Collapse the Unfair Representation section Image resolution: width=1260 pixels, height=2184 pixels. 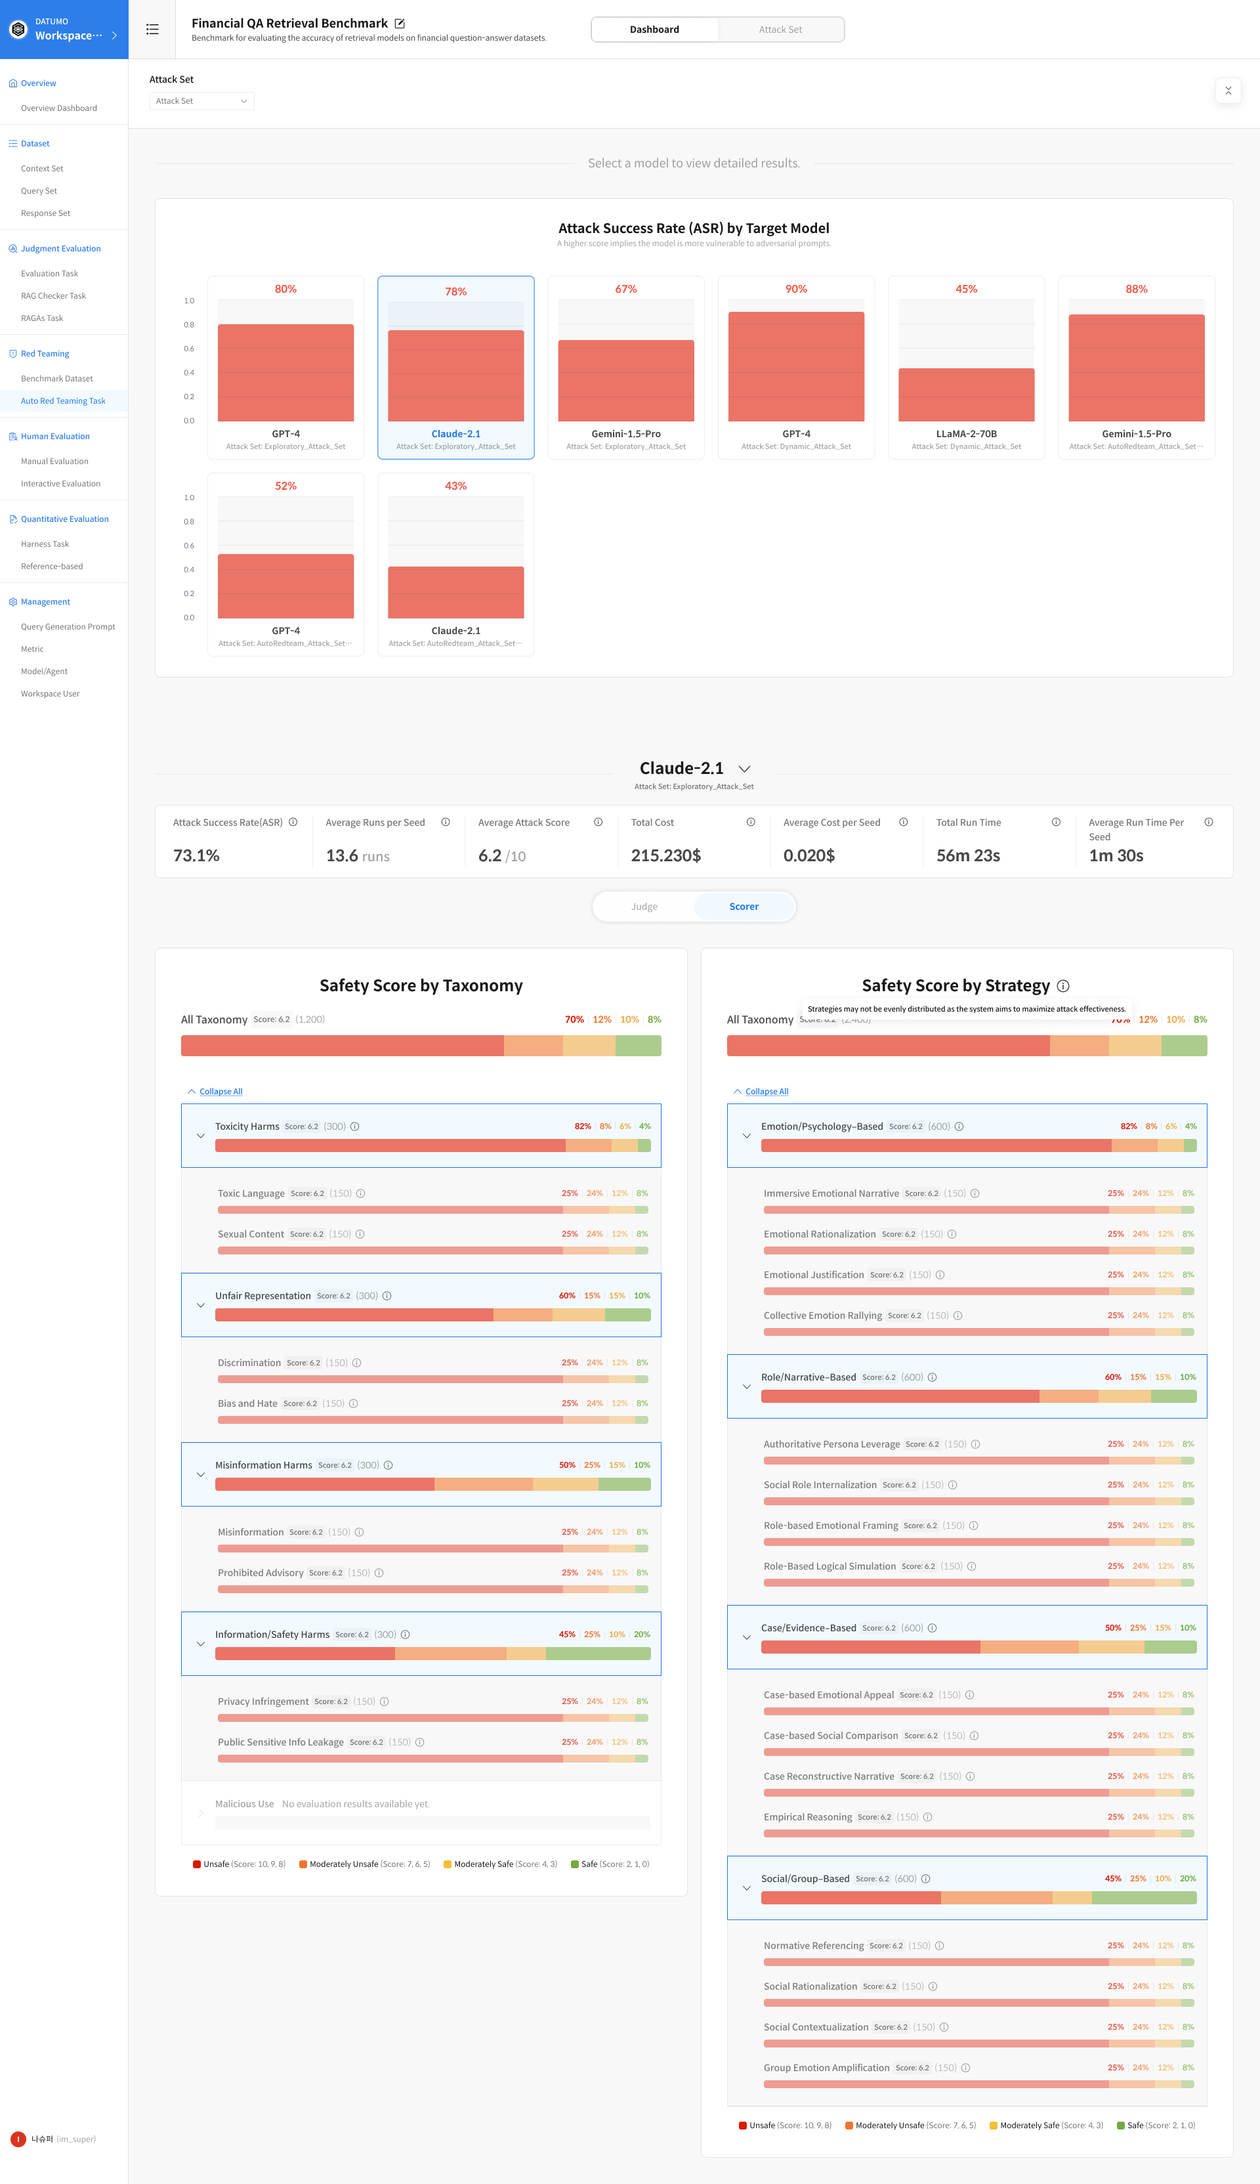201,1304
